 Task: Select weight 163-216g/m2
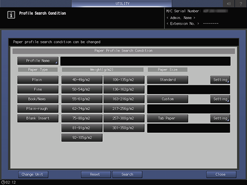pyautogui.click(x=124, y=99)
